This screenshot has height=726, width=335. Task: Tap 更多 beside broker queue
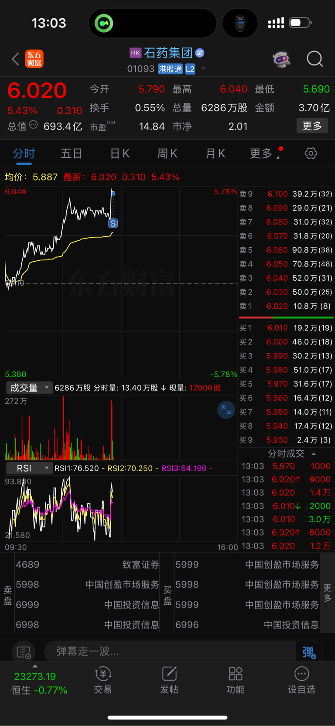[x=328, y=593]
